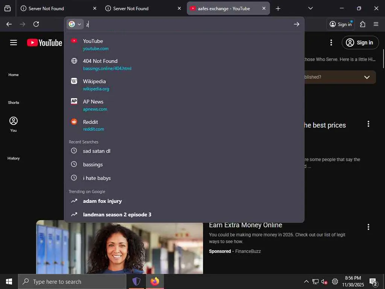Select the YouTube youtube.com suggestion
The width and height of the screenshot is (385, 289).
coord(184,44)
